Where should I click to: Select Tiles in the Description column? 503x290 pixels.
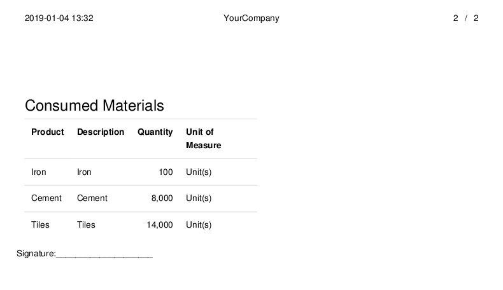point(86,224)
